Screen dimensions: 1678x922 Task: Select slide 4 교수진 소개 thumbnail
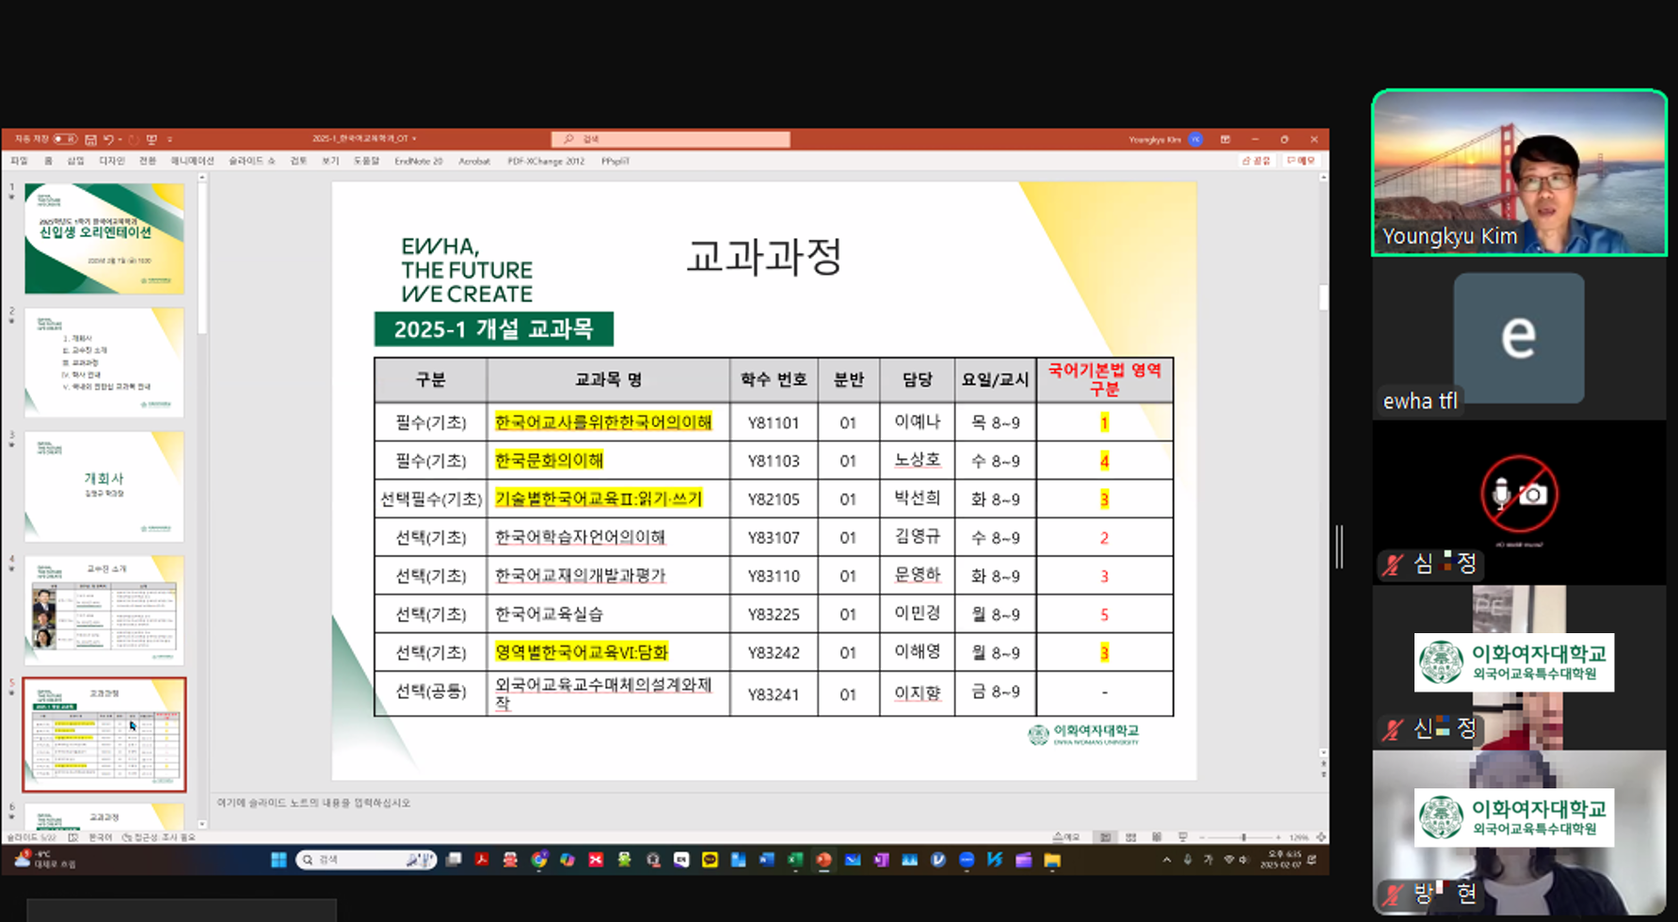(104, 611)
